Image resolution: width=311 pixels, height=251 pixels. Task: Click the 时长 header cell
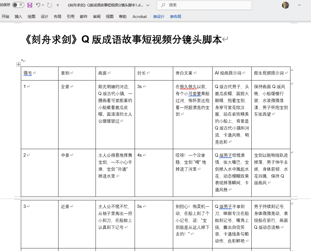[x=154, y=73]
